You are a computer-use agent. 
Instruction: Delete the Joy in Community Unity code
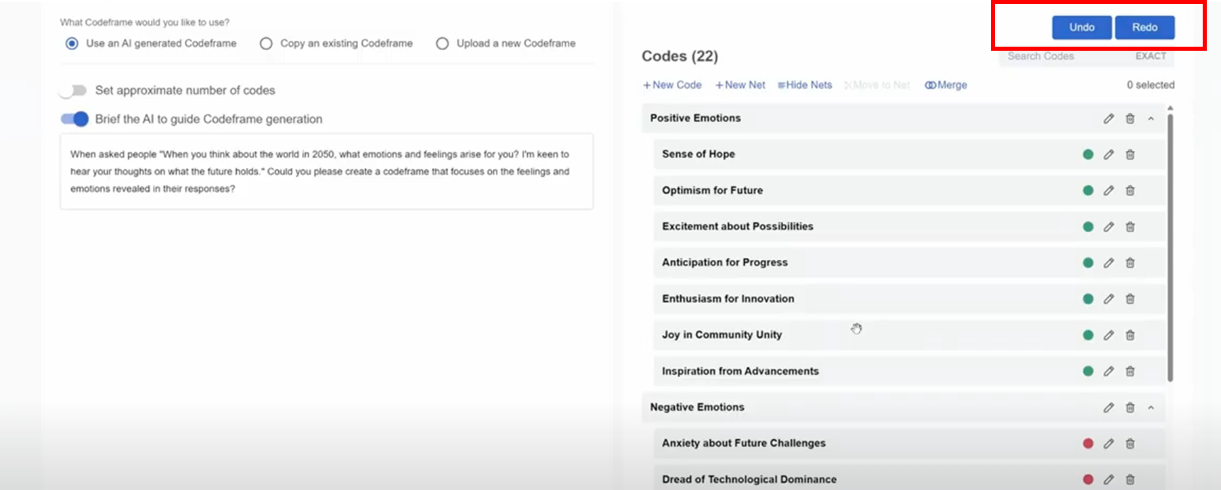(1130, 335)
